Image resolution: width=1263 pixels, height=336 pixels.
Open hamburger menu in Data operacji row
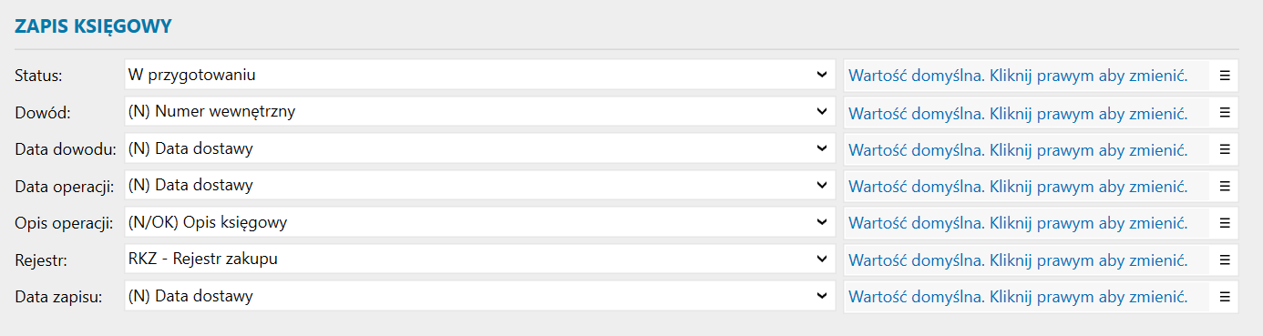(1225, 186)
